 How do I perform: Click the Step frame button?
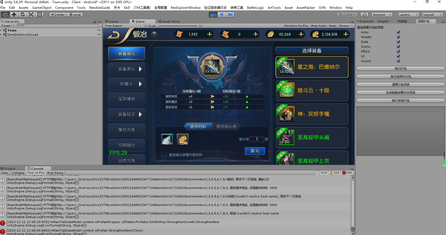pos(230,15)
